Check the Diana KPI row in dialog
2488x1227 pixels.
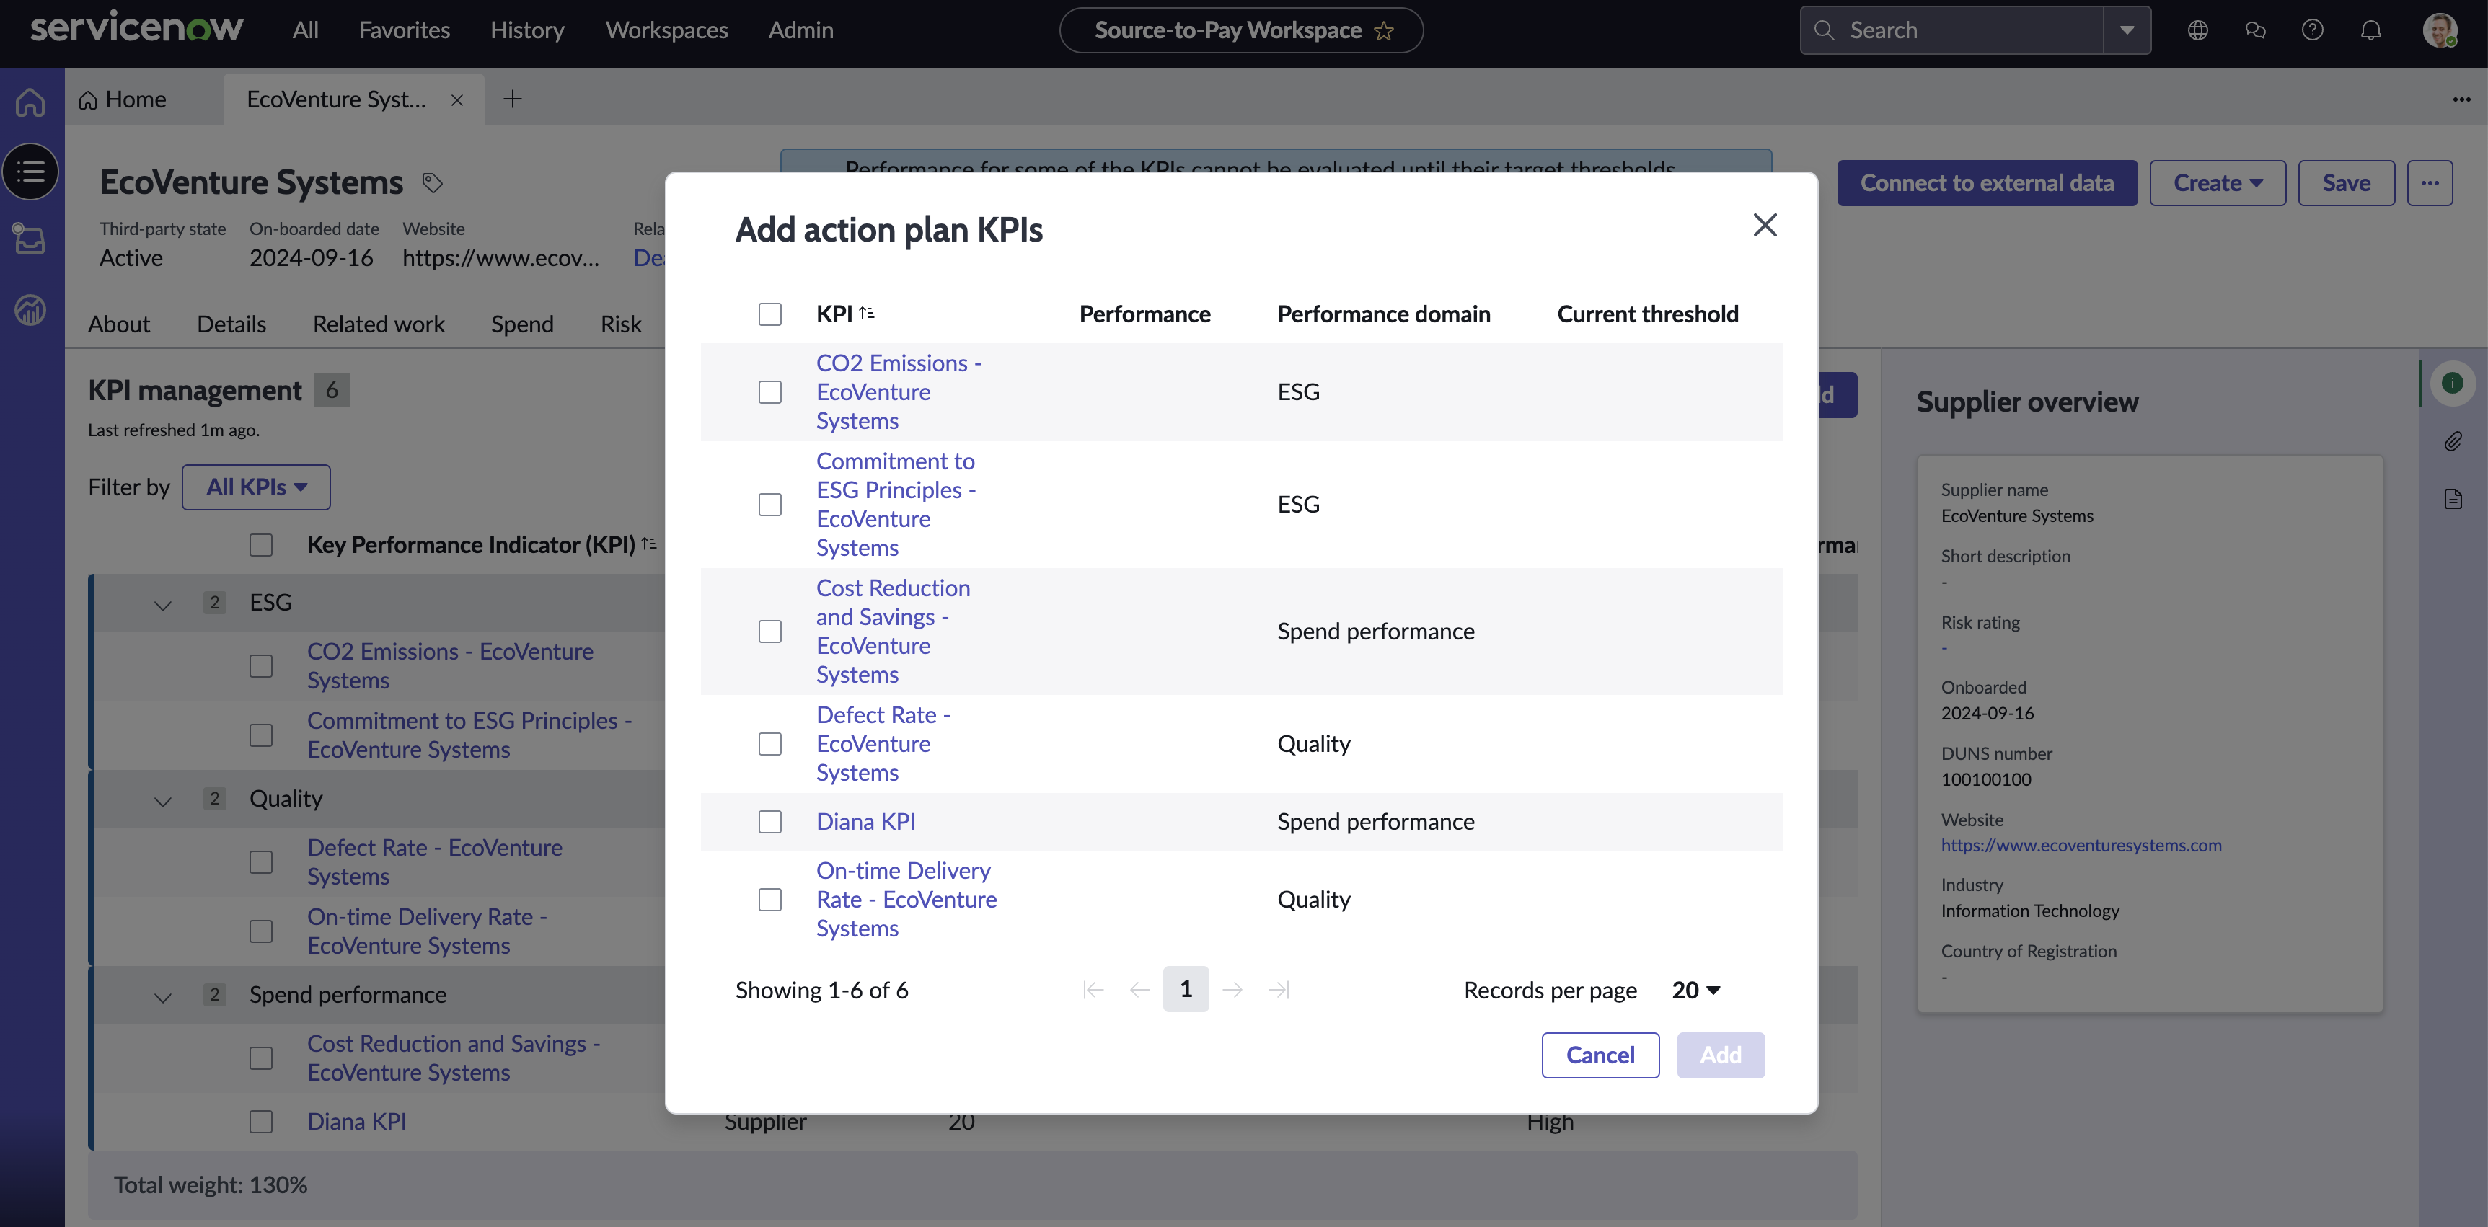[769, 822]
